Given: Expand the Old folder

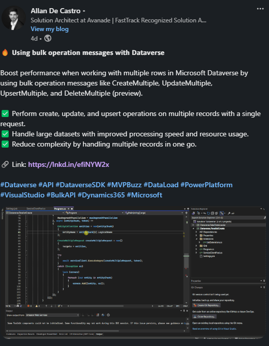Looking at the screenshot, I should point(196,246).
